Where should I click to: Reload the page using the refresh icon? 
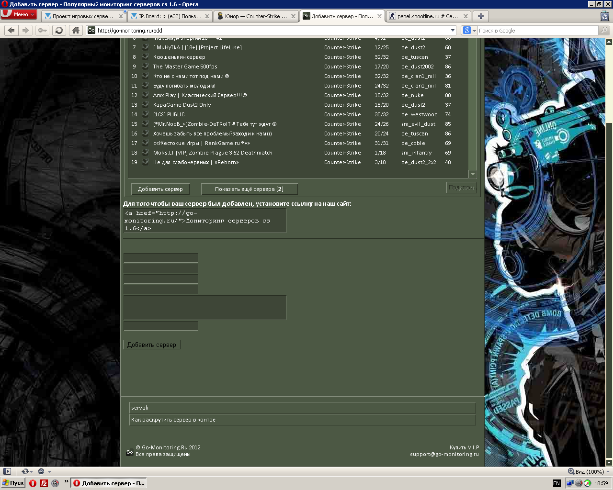point(59,30)
